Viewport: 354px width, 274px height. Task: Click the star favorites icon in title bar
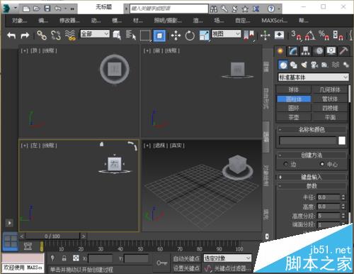245,9
